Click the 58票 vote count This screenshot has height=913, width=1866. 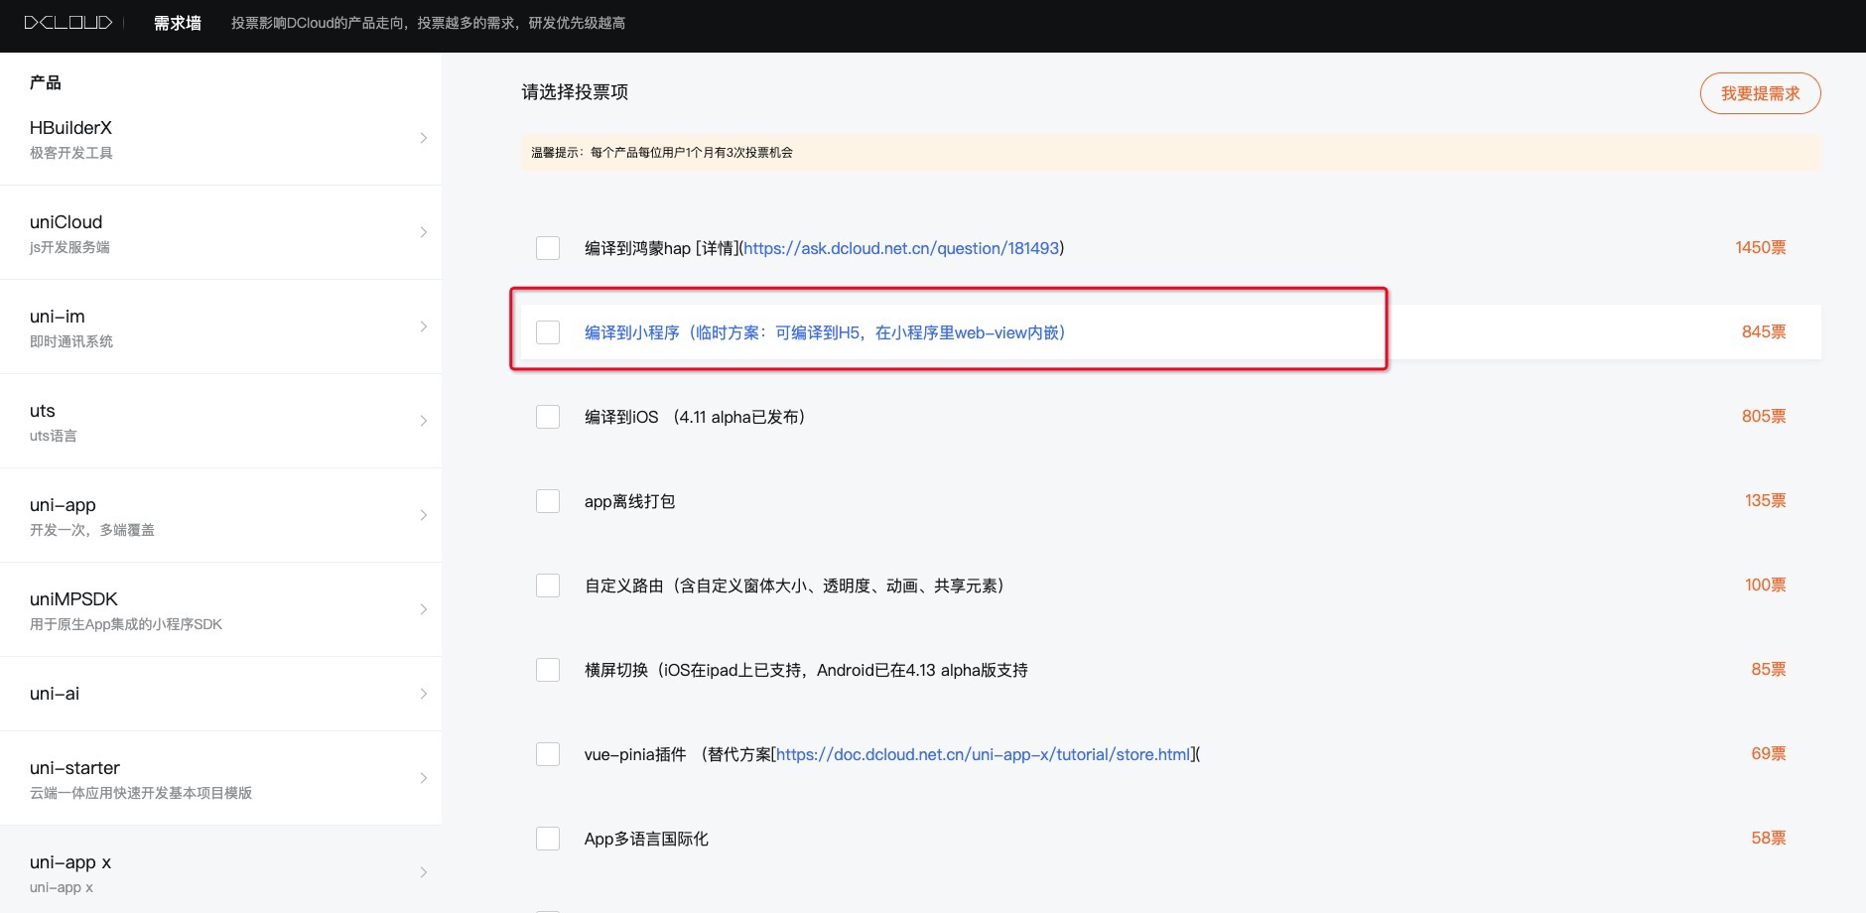[1769, 839]
